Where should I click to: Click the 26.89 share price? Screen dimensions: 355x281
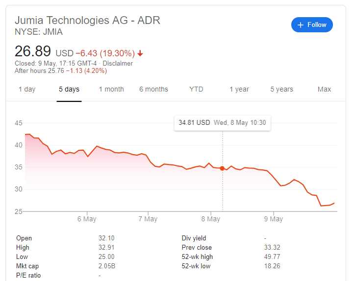click(x=33, y=51)
